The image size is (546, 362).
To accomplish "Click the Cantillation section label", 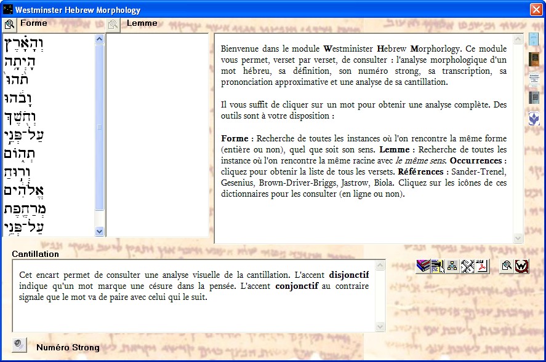I will coord(36,254).
